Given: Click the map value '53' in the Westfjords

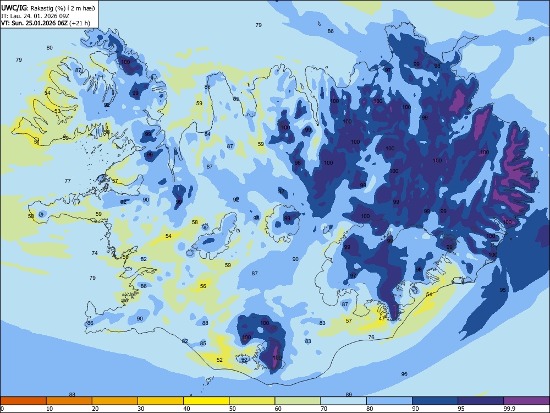Looking at the screenshot, I should pyautogui.click(x=57, y=111).
